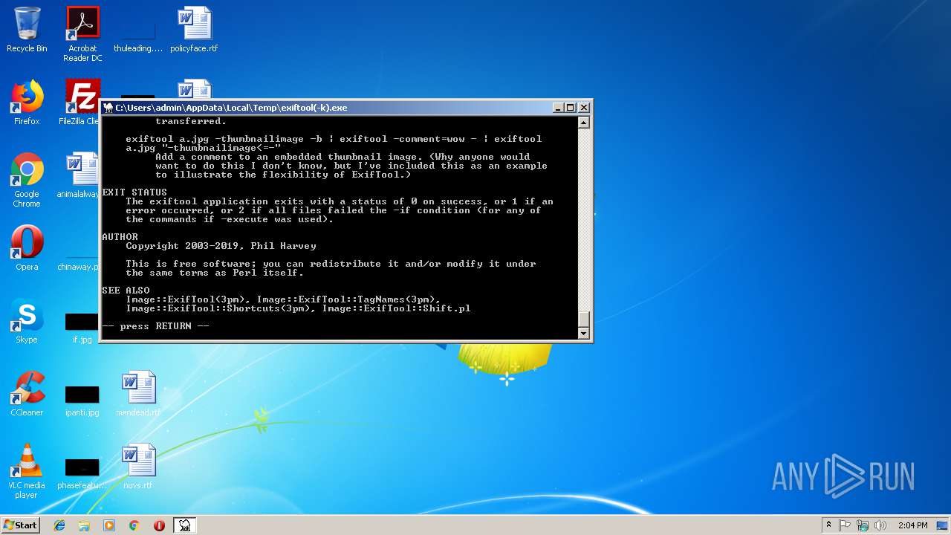951x535 pixels.
Task: Open the clock showing 2:04 PM
Action: point(912,525)
